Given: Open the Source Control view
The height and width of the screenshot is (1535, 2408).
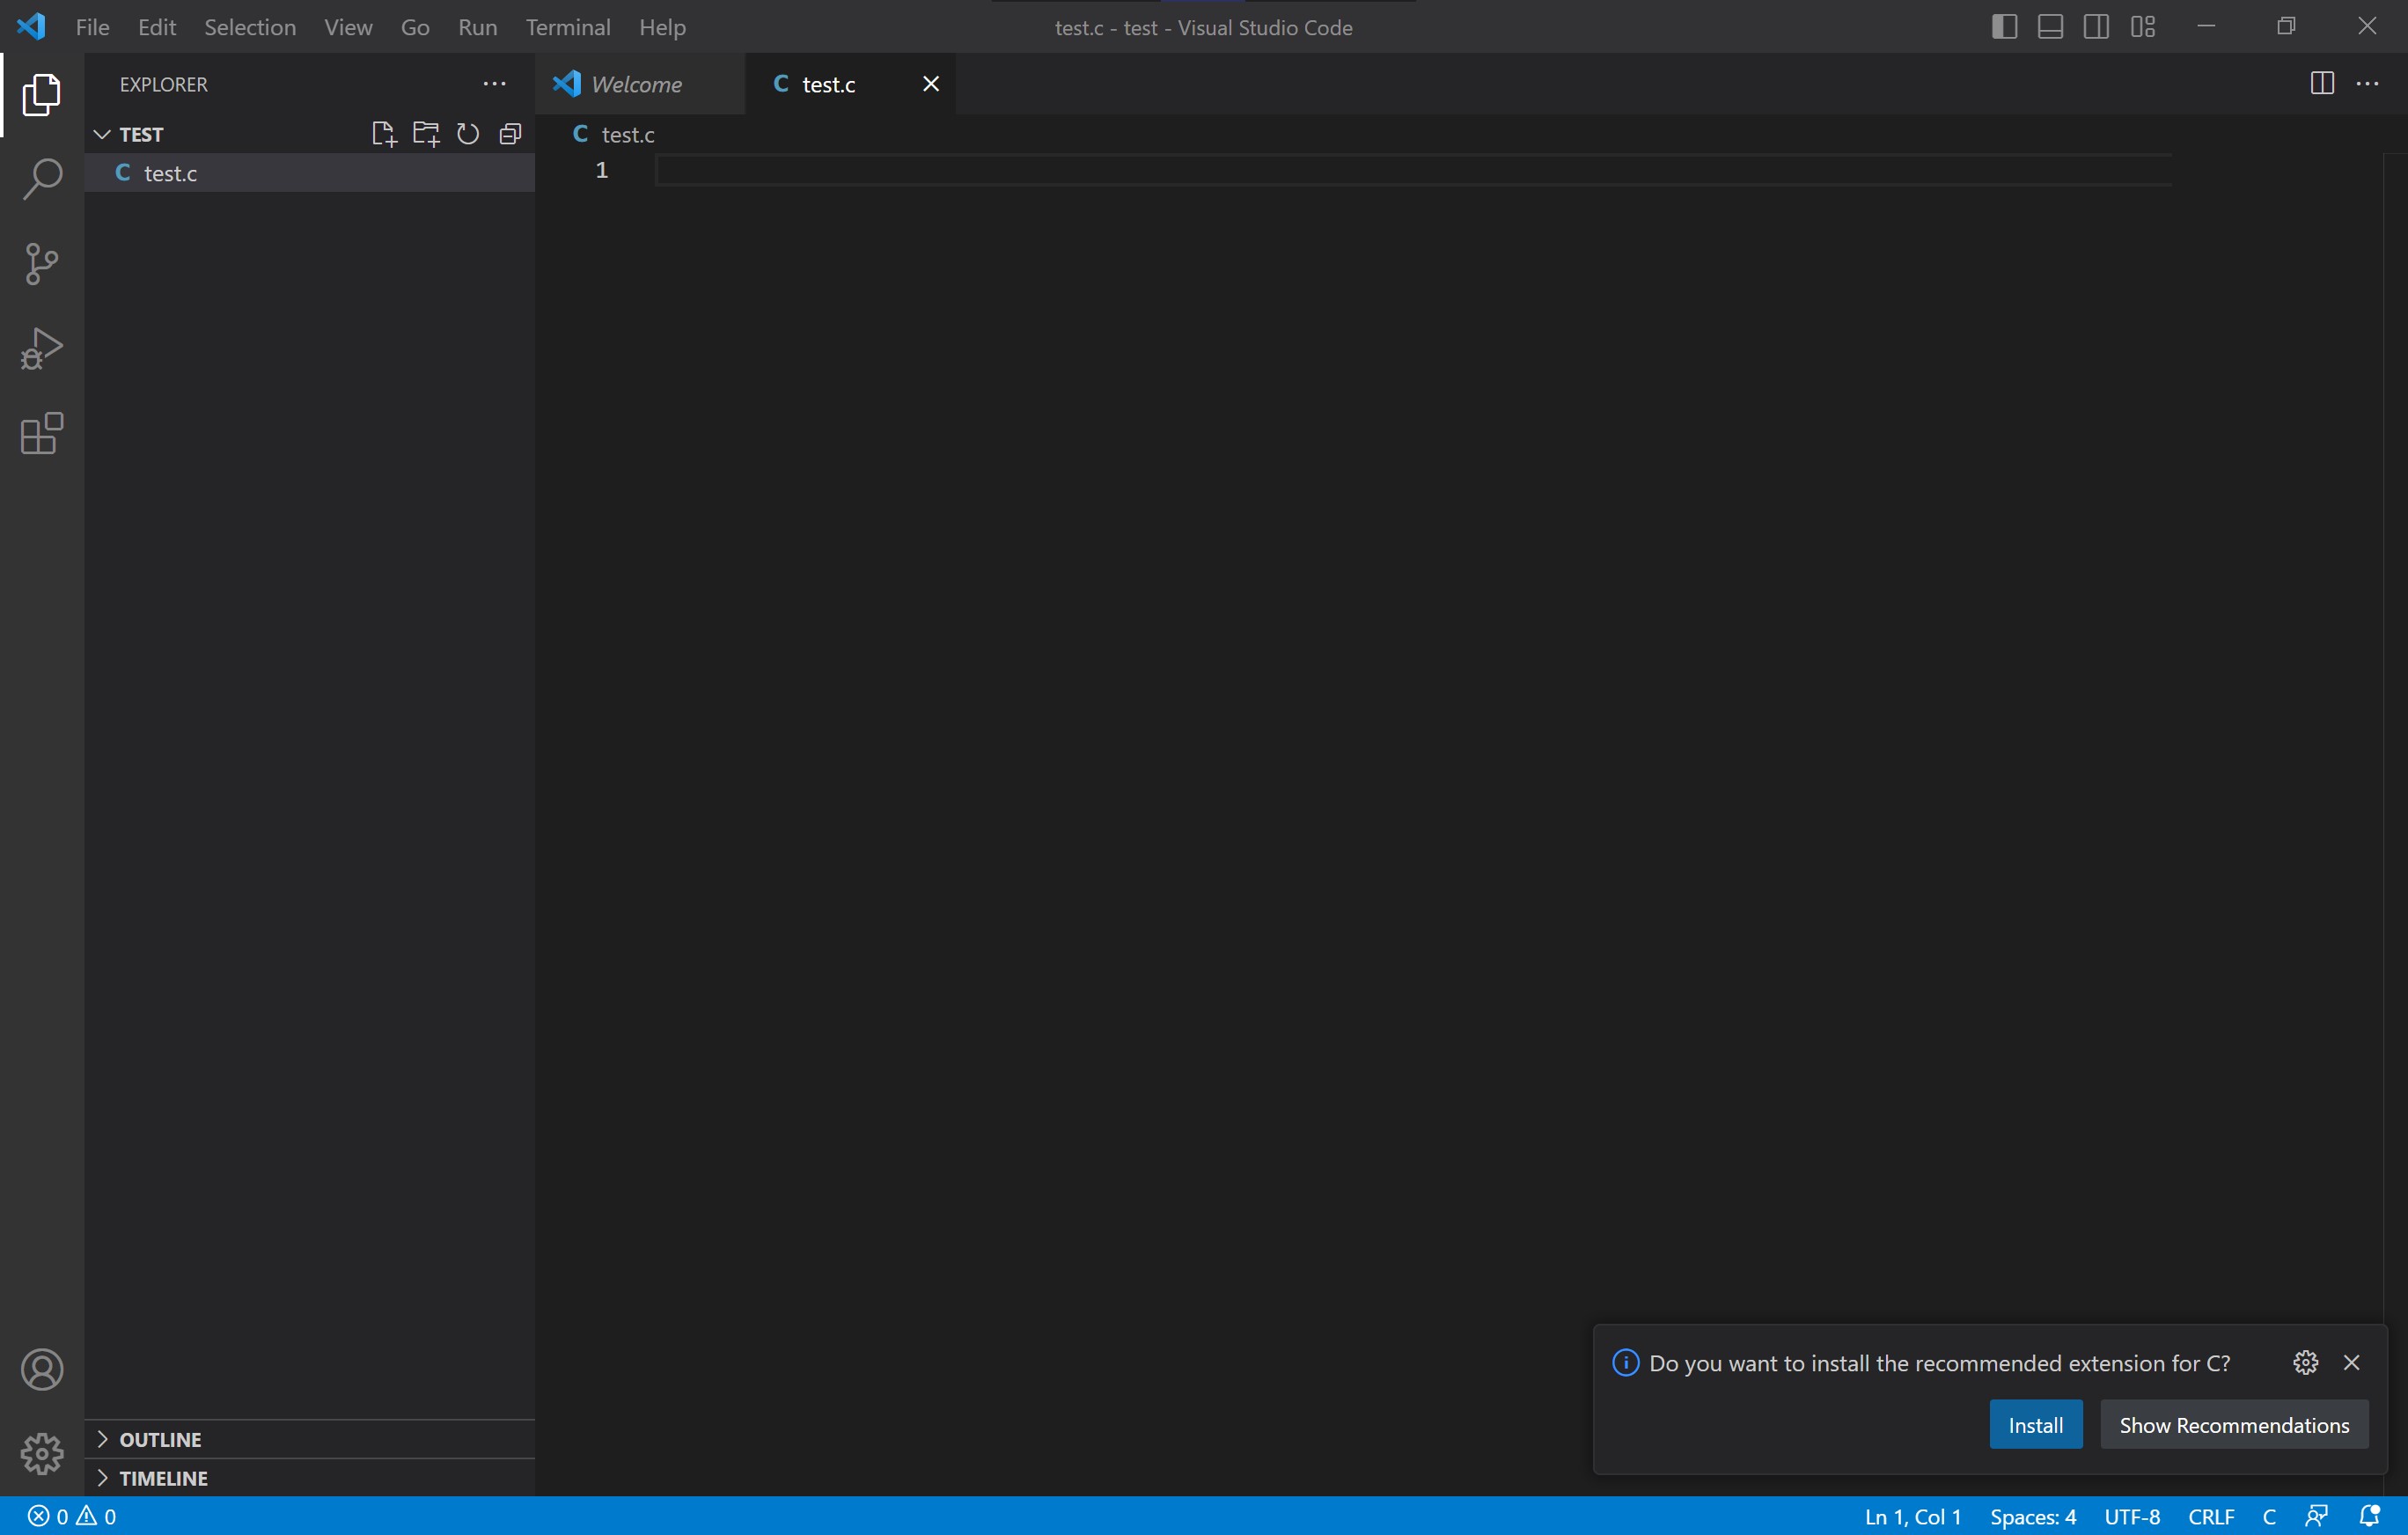Looking at the screenshot, I should [x=41, y=264].
